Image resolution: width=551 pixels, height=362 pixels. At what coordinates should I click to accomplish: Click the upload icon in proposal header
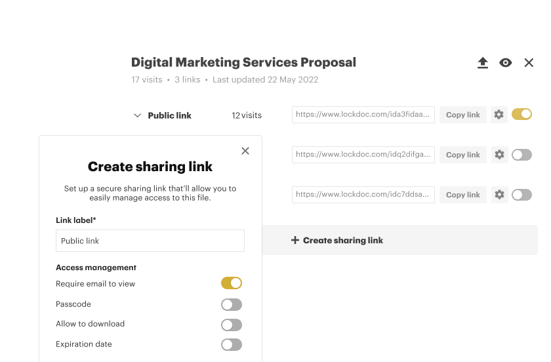[x=483, y=63]
